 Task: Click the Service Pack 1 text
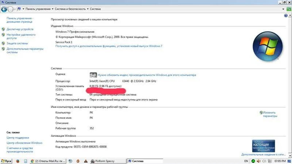(x=64, y=42)
